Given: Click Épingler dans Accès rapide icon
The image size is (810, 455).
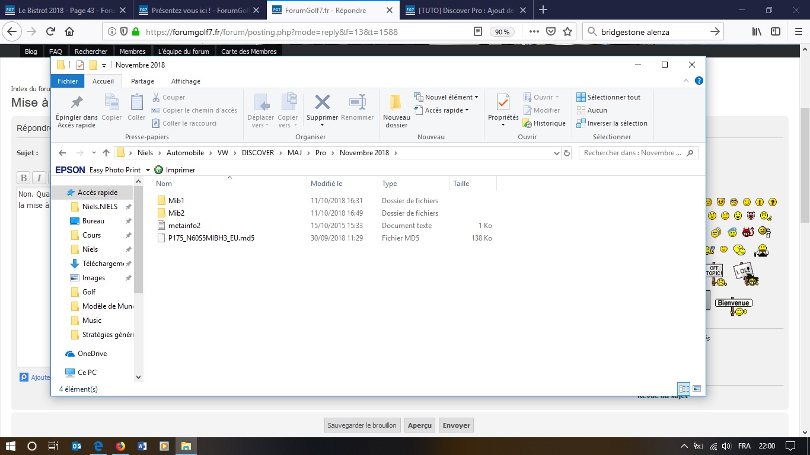Looking at the screenshot, I should pos(76,102).
